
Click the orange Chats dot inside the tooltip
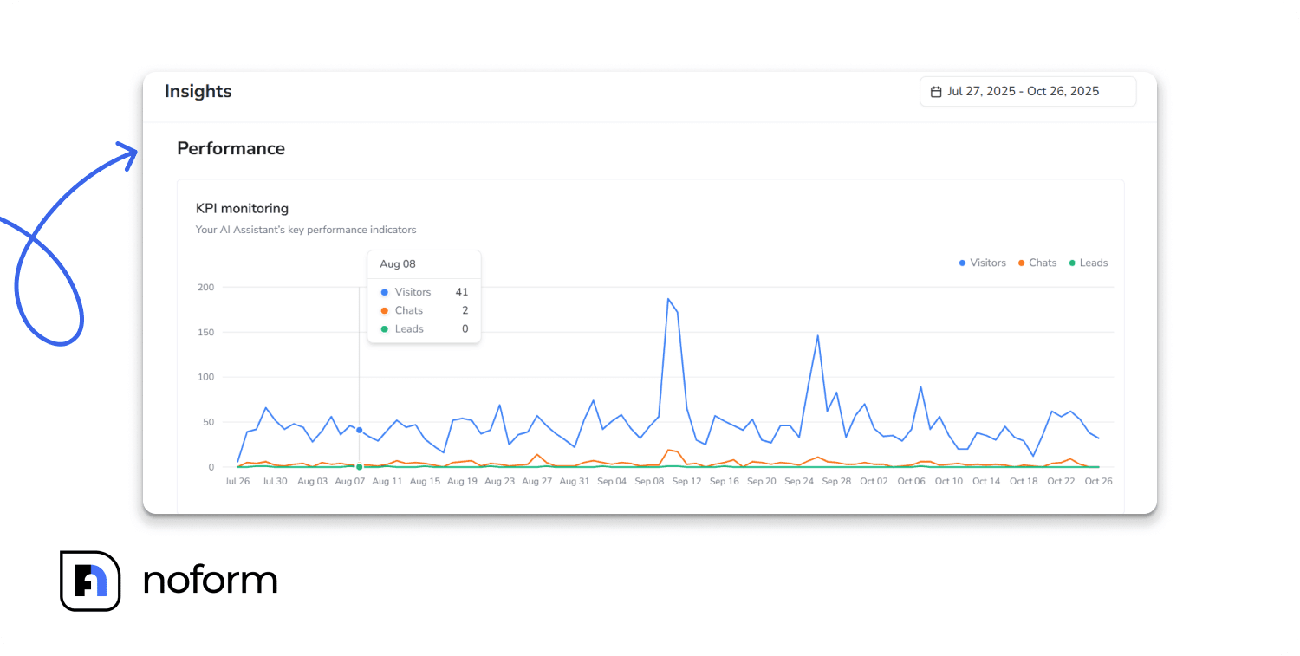click(x=384, y=310)
